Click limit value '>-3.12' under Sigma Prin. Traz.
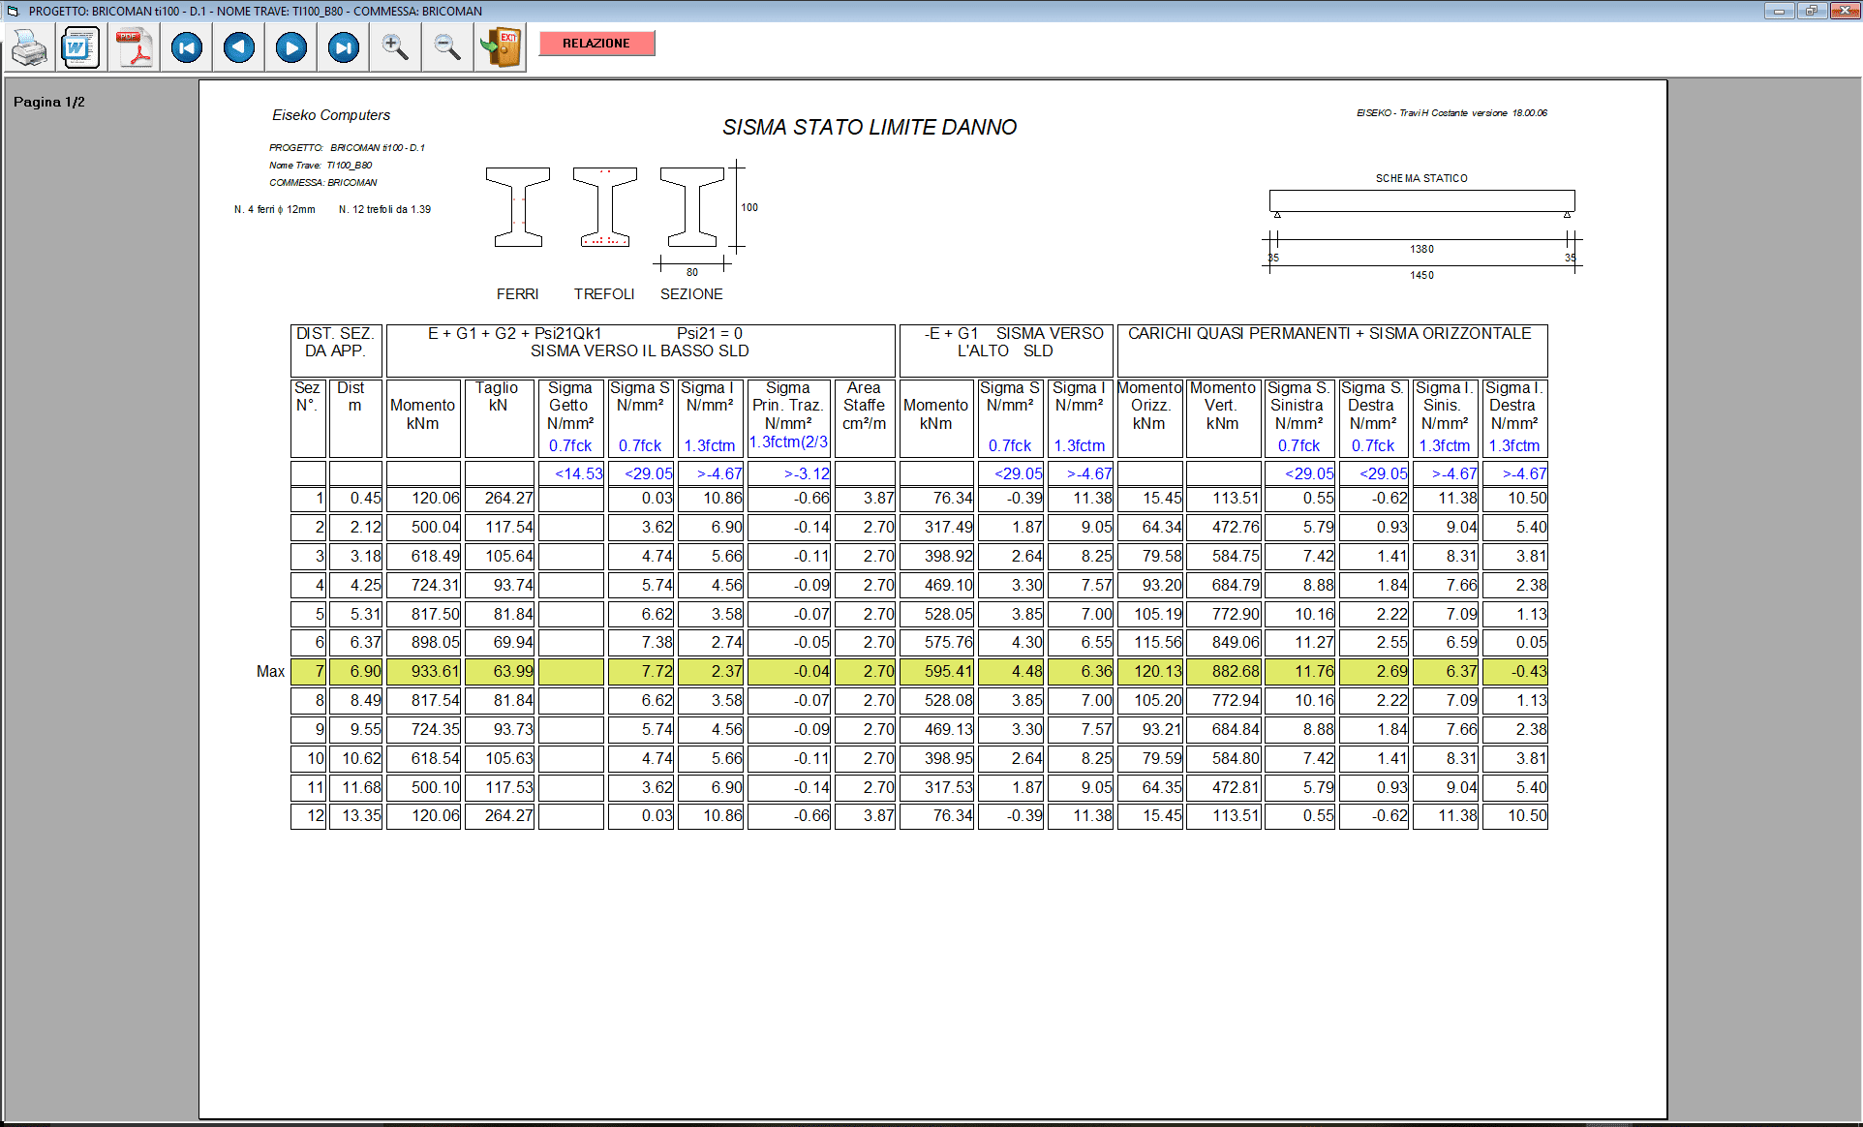 789,473
